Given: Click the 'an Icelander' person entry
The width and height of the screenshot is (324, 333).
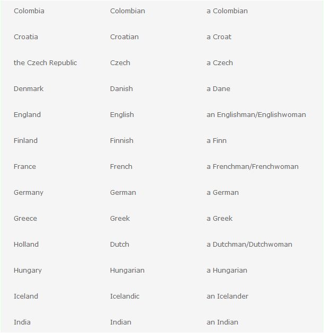Looking at the screenshot, I should [227, 296].
